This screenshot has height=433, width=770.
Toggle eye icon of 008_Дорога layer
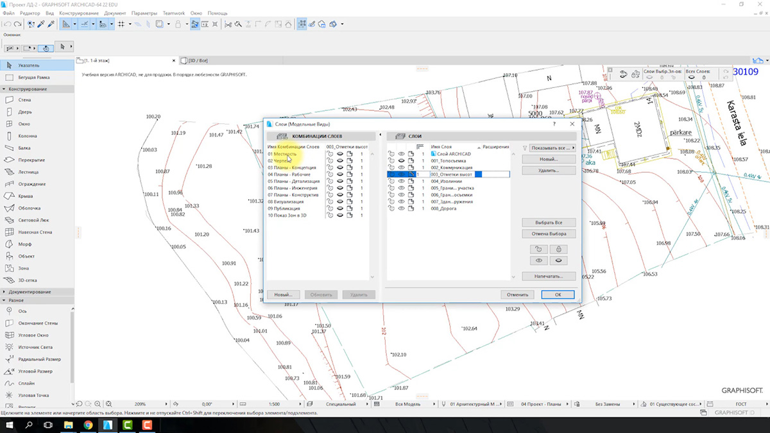pyautogui.click(x=402, y=208)
